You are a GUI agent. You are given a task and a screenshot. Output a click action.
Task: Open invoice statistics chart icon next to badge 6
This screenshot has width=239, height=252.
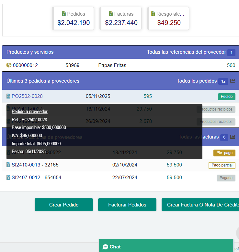coord(233,137)
